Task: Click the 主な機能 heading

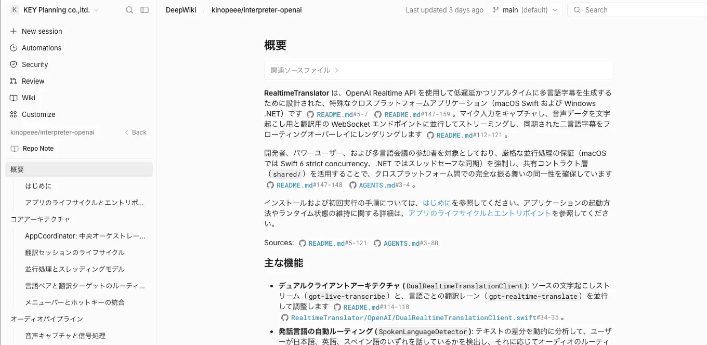Action: (284, 263)
